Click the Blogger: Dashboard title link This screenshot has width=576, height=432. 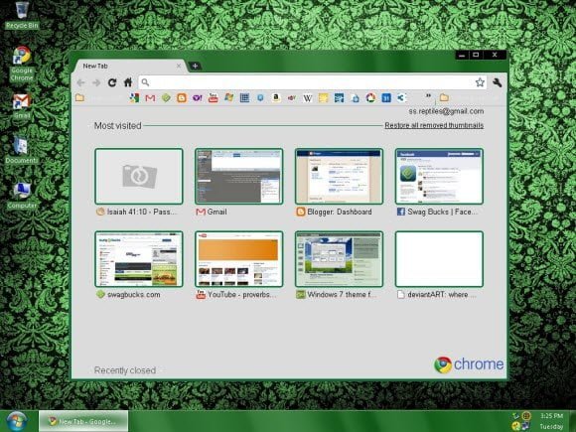340,212
